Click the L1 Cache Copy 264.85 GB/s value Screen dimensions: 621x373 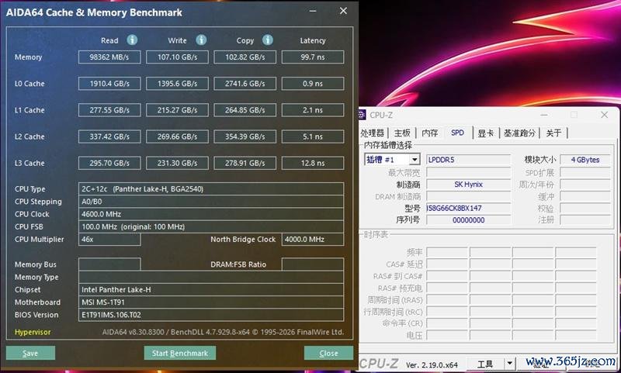(245, 110)
